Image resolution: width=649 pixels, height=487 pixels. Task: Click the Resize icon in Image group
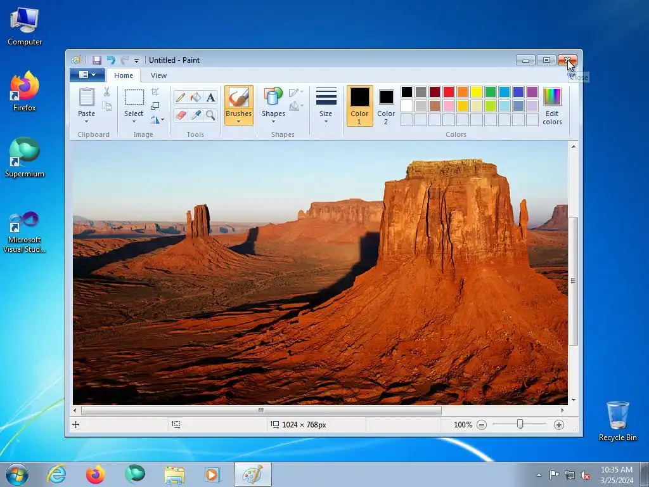[x=155, y=106]
